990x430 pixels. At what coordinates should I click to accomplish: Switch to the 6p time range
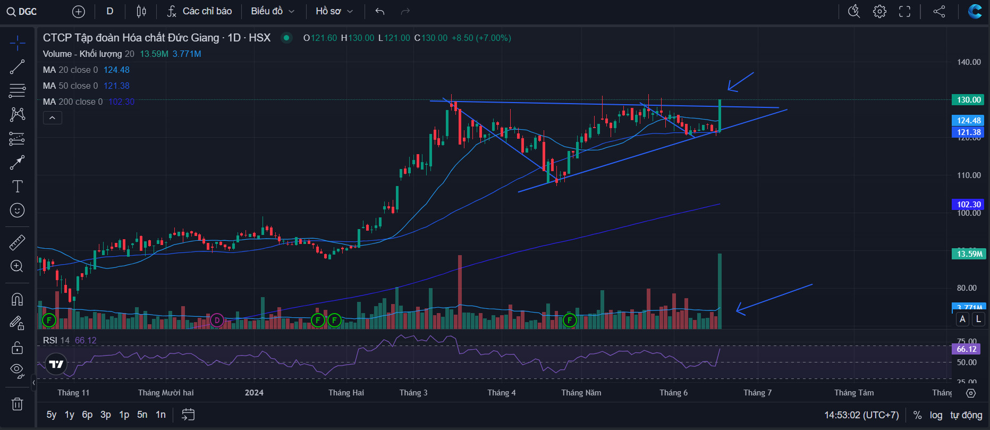(x=87, y=415)
